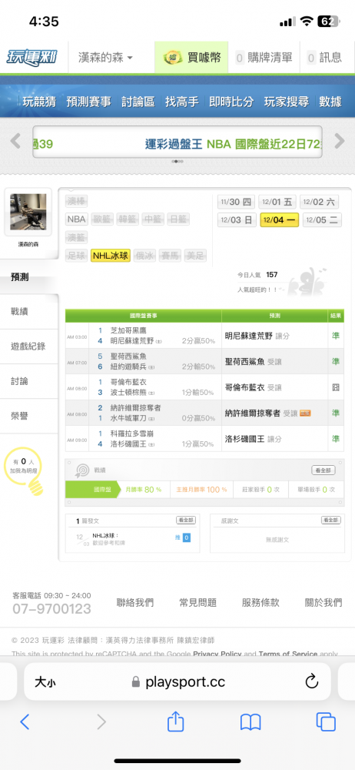The height and width of the screenshot is (770, 355).
Task: Click 看全部 button in 戰績 section
Action: (x=323, y=470)
